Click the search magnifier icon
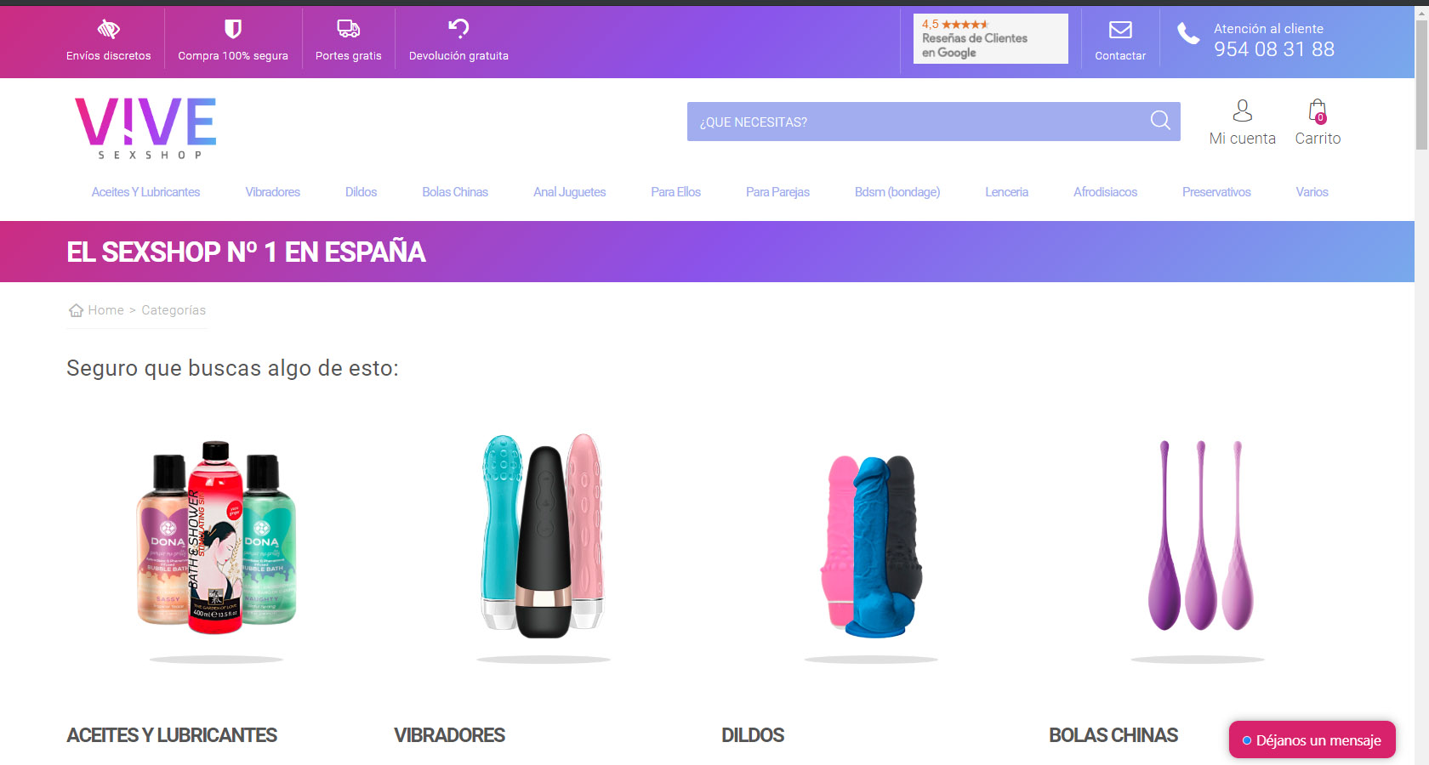Screen dimensions: 1429x765 click(x=1160, y=121)
